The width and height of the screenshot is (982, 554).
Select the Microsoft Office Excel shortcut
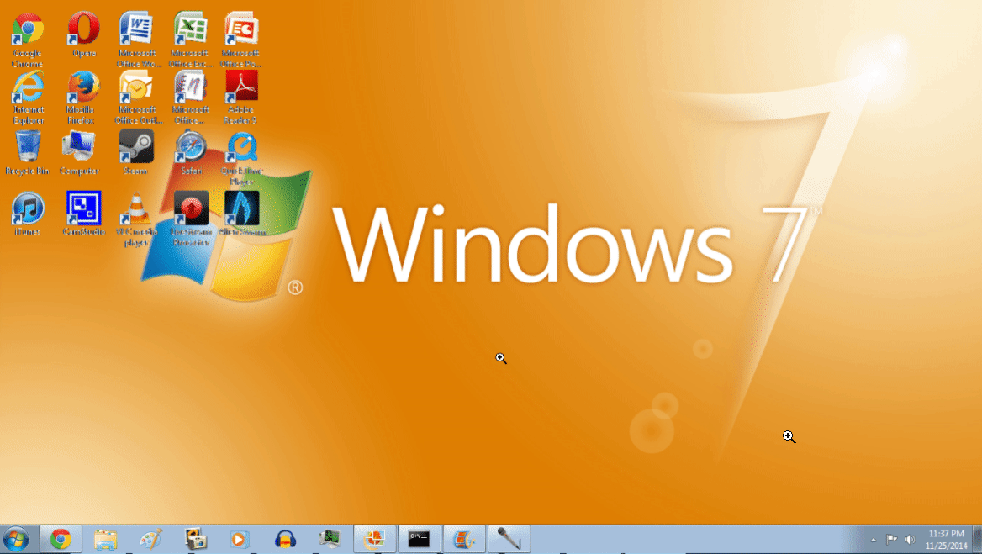point(190,40)
